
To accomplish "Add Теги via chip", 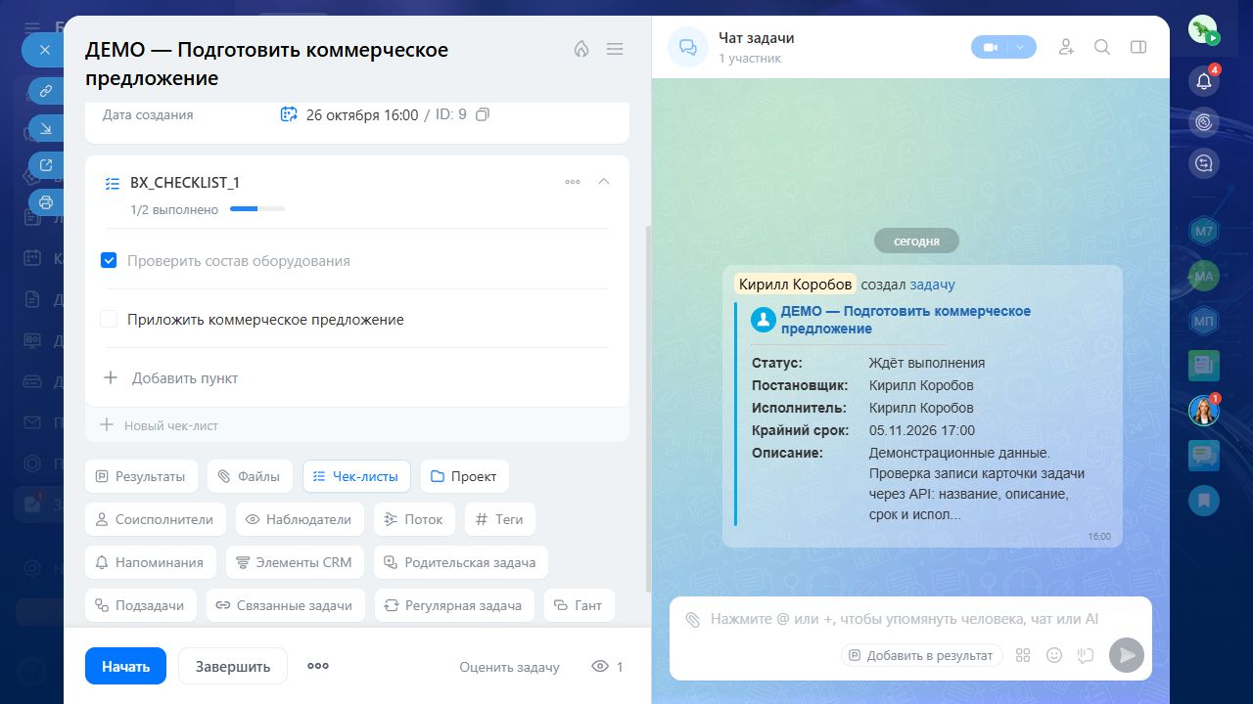I will click(x=500, y=519).
